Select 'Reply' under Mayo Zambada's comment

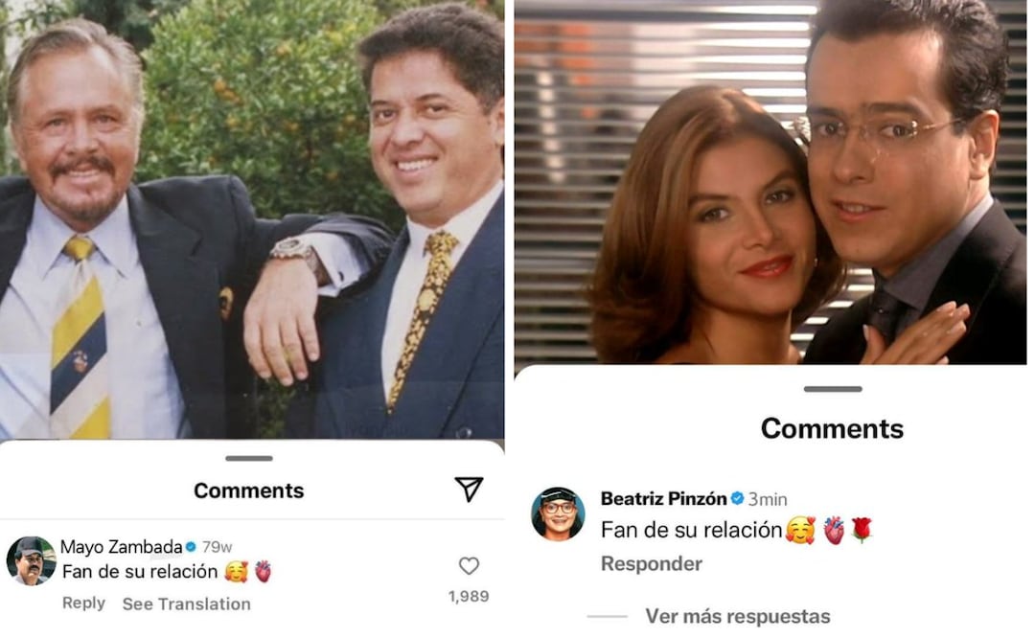click(85, 602)
